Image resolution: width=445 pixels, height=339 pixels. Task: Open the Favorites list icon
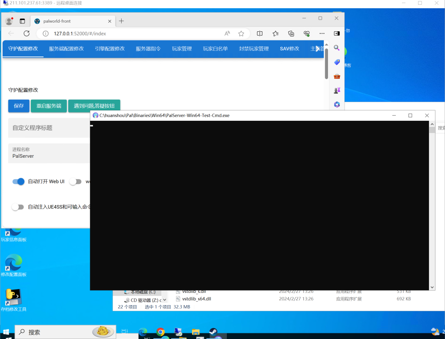click(275, 33)
